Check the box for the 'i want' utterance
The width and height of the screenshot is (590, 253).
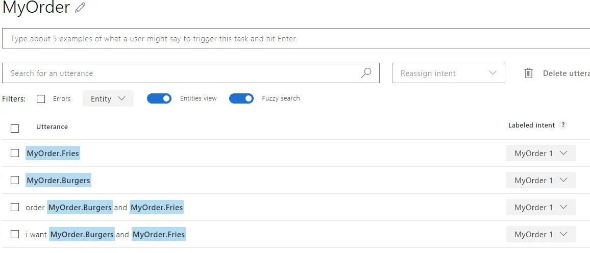click(x=15, y=234)
